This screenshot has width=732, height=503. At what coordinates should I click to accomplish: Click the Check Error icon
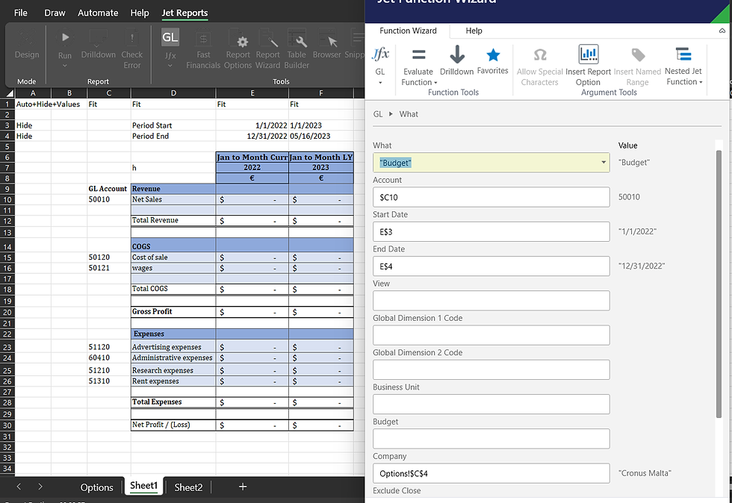point(131,37)
